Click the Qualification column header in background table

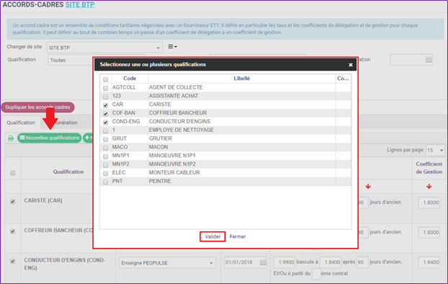tap(68, 172)
